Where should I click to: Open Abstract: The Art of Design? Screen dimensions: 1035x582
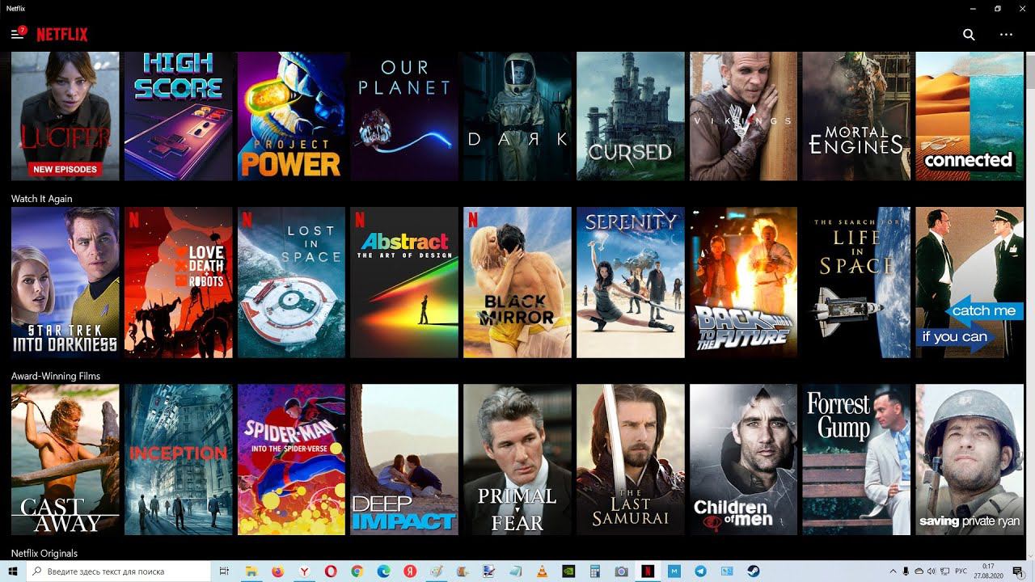[404, 282]
